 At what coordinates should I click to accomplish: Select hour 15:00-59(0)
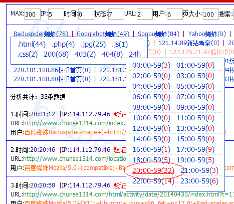[x=195, y=139]
